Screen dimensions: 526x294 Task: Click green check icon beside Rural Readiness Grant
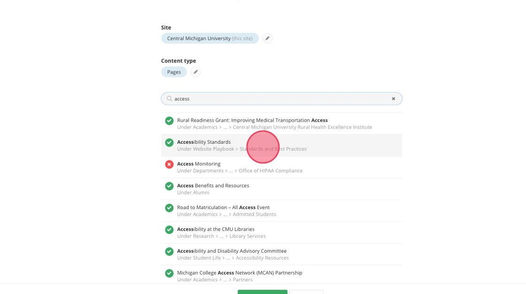point(169,121)
